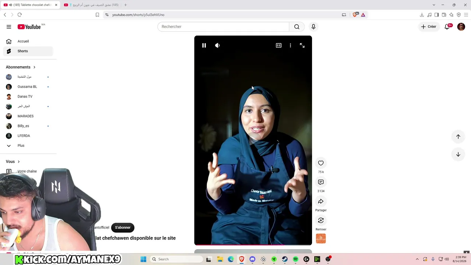The height and width of the screenshot is (265, 471).
Task: Expand the Abonnements section
Action: point(21,67)
